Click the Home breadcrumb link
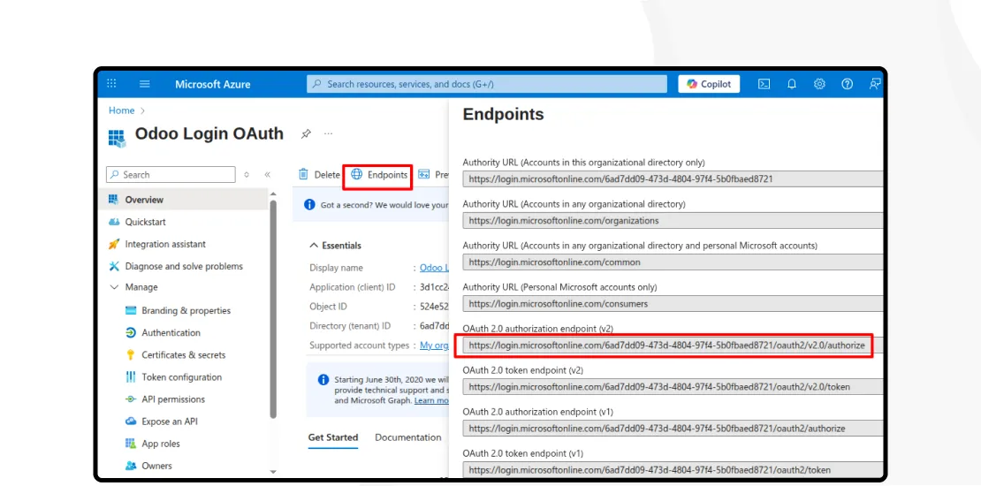This screenshot has width=981, height=486. pos(121,110)
